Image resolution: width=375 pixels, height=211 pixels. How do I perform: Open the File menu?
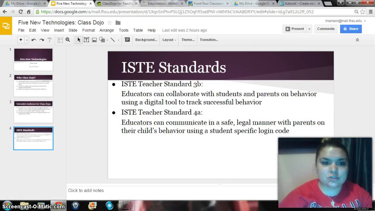(21, 30)
